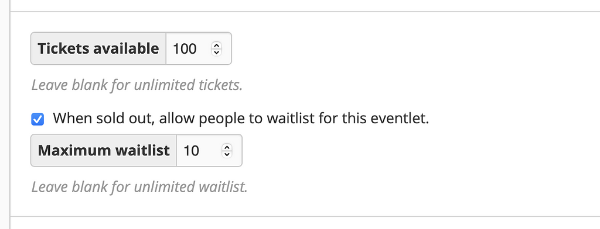Image resolution: width=600 pixels, height=229 pixels.
Task: Click the bold 'Tickets available' label
Action: (98, 48)
